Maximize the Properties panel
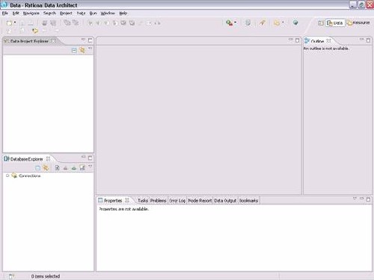This screenshot has height=280, width=374. [x=368, y=199]
